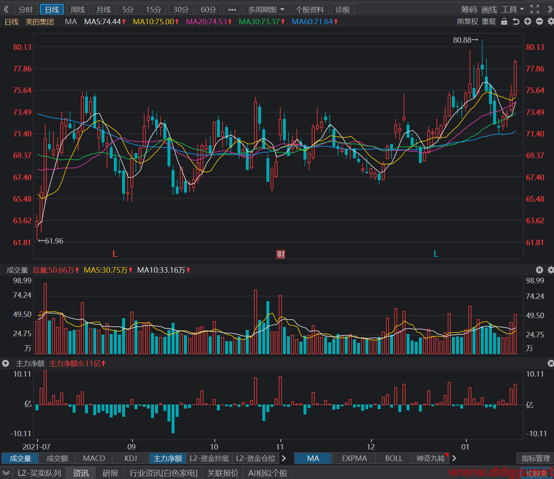Switch sub-chart to MACD indicator
554x479 pixels.
(x=94, y=458)
